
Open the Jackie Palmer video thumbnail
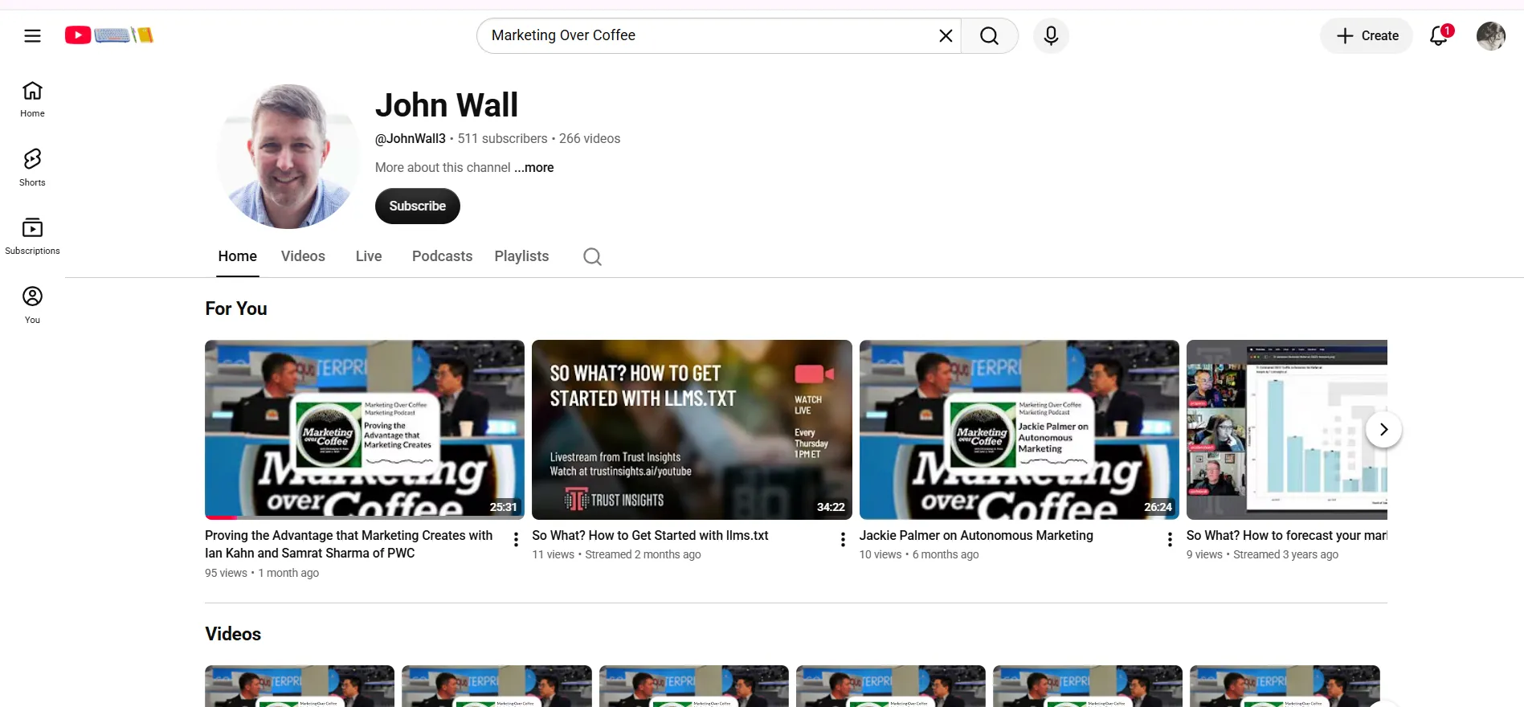tap(1019, 430)
